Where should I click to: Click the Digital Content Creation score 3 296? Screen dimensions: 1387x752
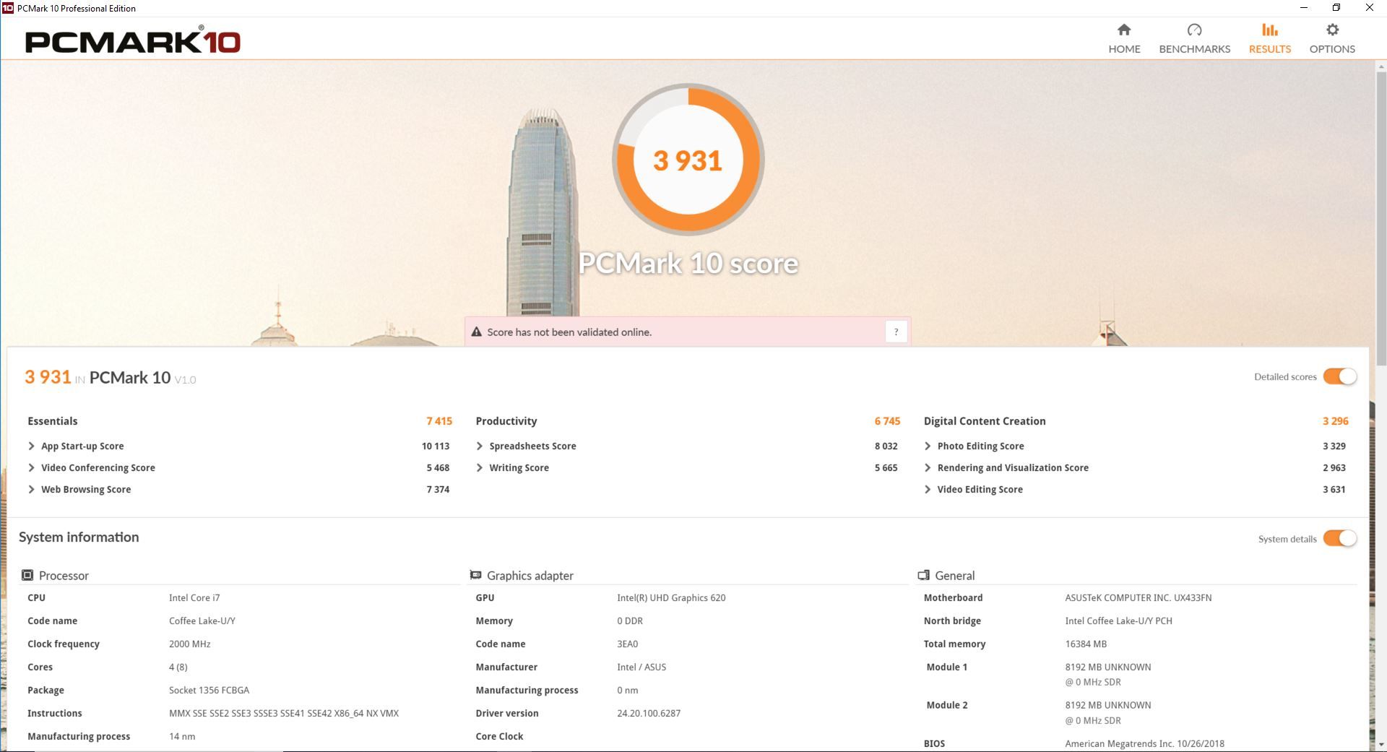[x=1335, y=421]
